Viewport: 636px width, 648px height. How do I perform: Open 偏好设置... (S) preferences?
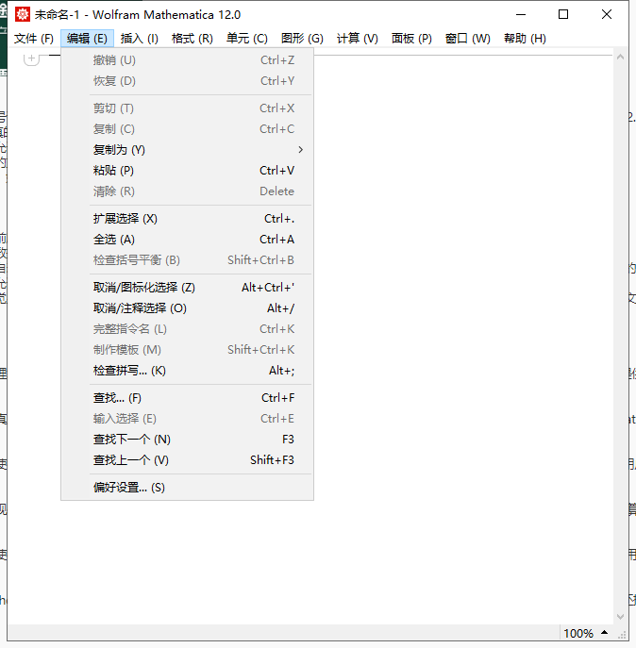188,488
